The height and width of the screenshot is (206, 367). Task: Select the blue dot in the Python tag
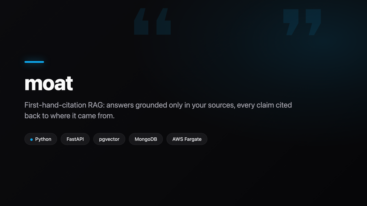[x=32, y=139]
